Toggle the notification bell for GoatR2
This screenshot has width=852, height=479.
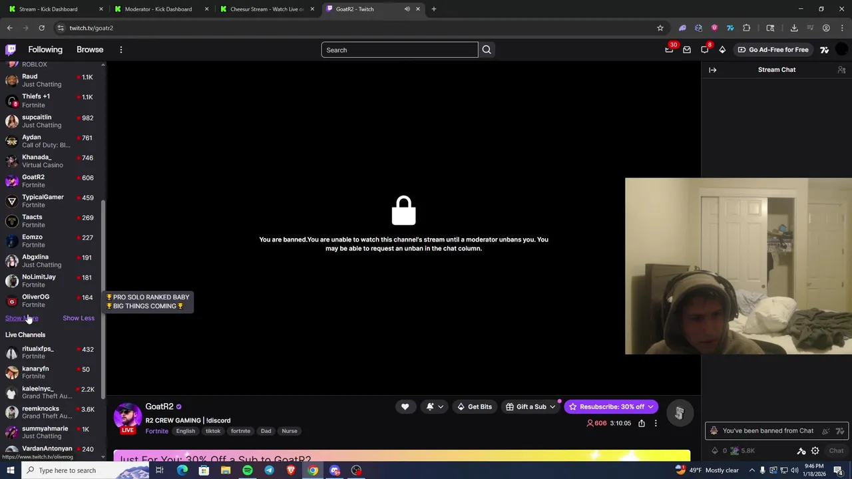(430, 406)
